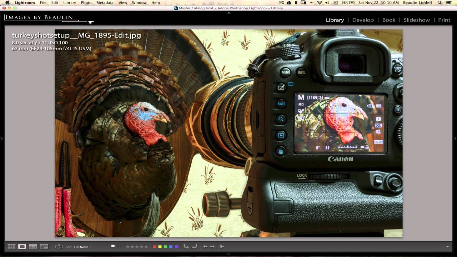Open the Metadata menu
Screen dimensions: 457x257
tap(105, 2)
